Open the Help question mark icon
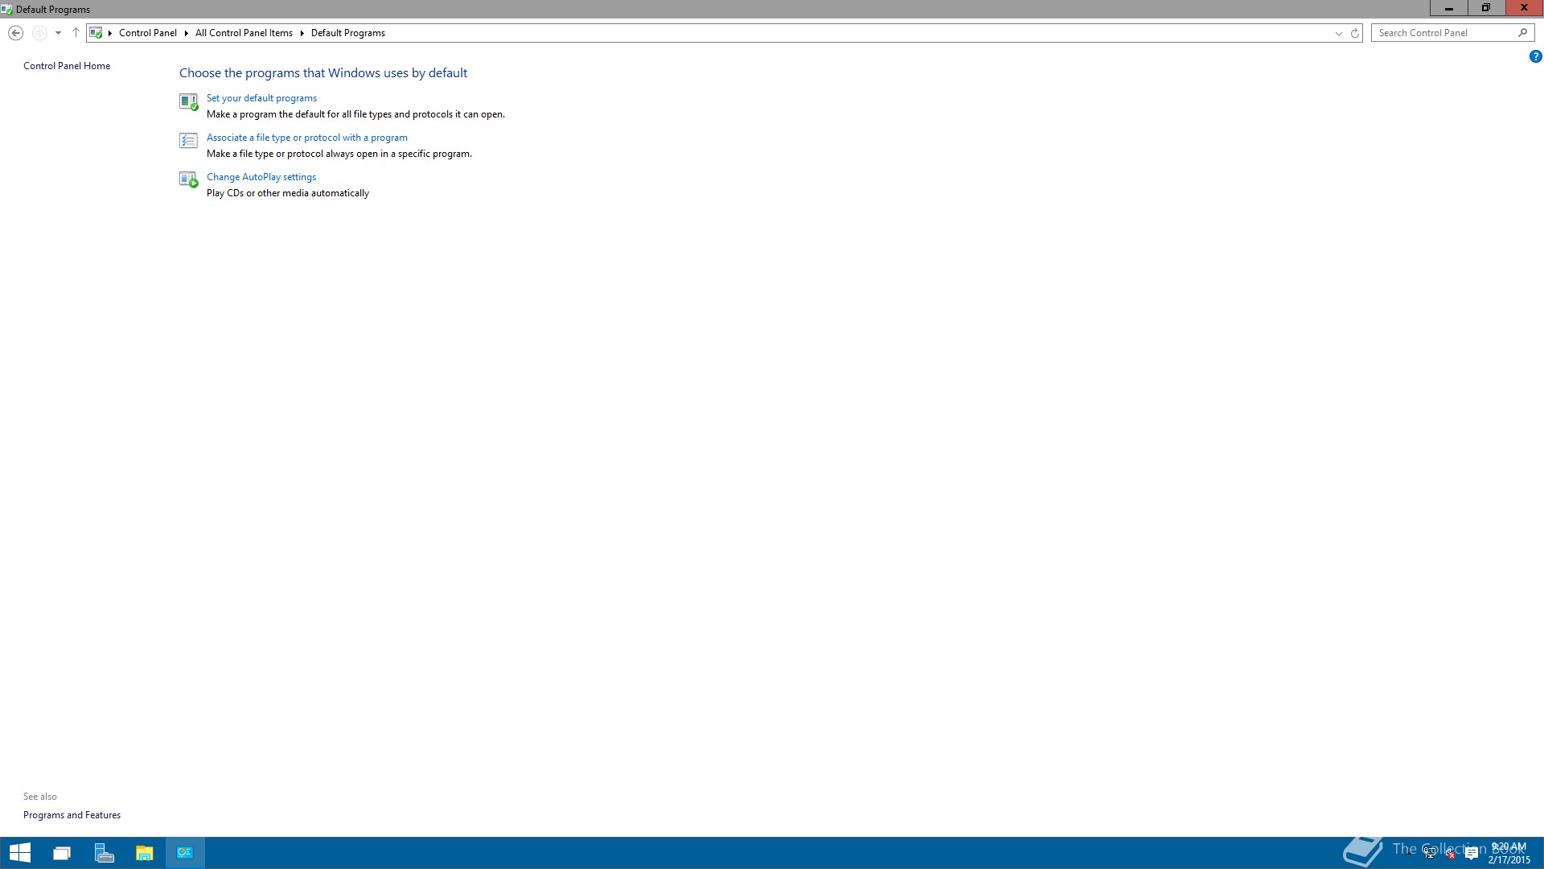 [x=1535, y=56]
